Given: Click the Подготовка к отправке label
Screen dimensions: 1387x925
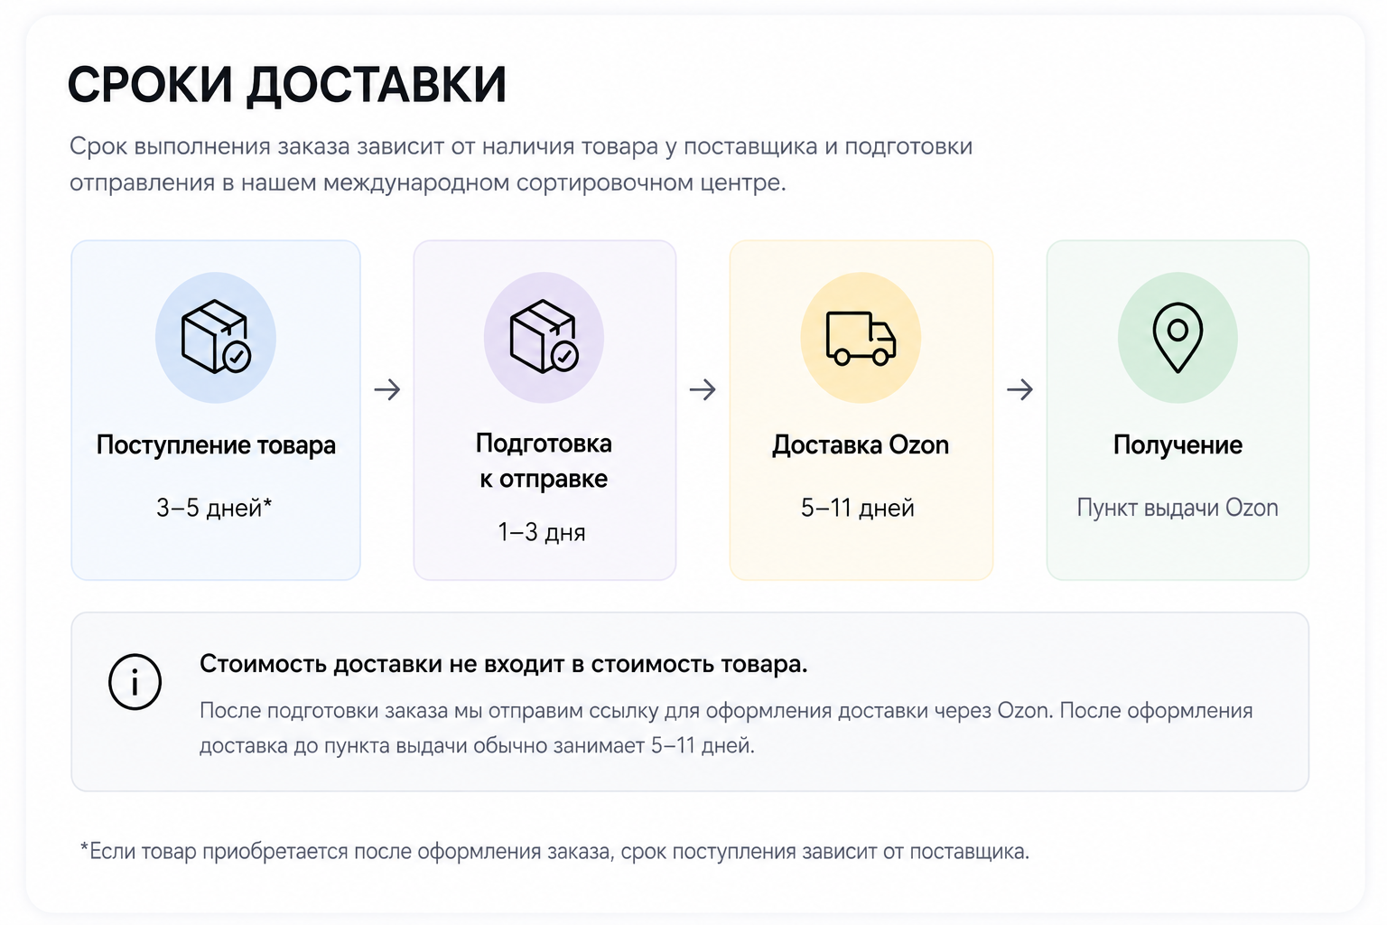Looking at the screenshot, I should click(544, 461).
